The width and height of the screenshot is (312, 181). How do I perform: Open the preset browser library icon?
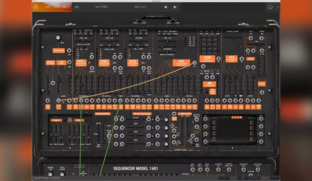[77, 7]
